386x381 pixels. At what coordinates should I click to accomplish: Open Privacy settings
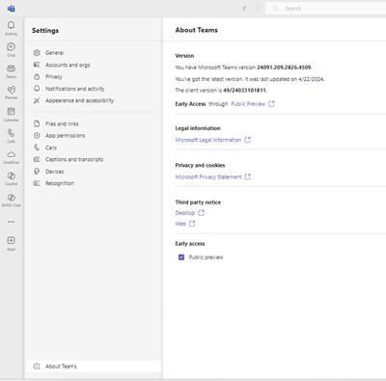coord(54,77)
